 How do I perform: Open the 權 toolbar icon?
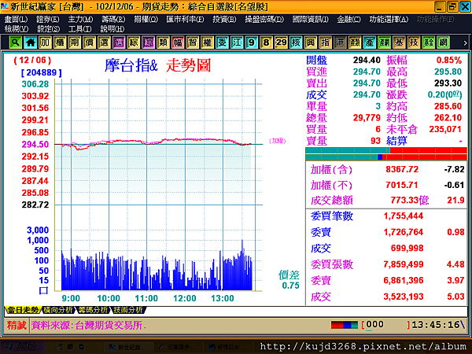click(207, 42)
